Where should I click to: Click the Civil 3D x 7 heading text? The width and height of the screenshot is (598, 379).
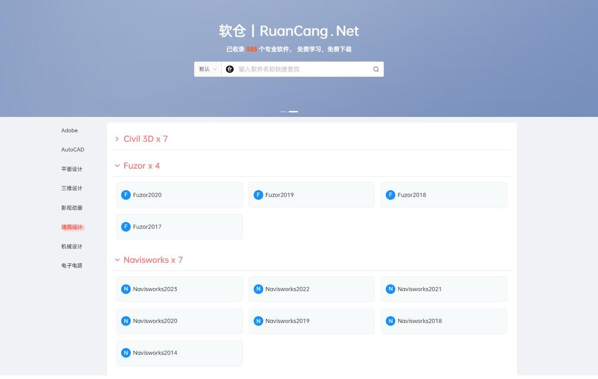point(146,139)
